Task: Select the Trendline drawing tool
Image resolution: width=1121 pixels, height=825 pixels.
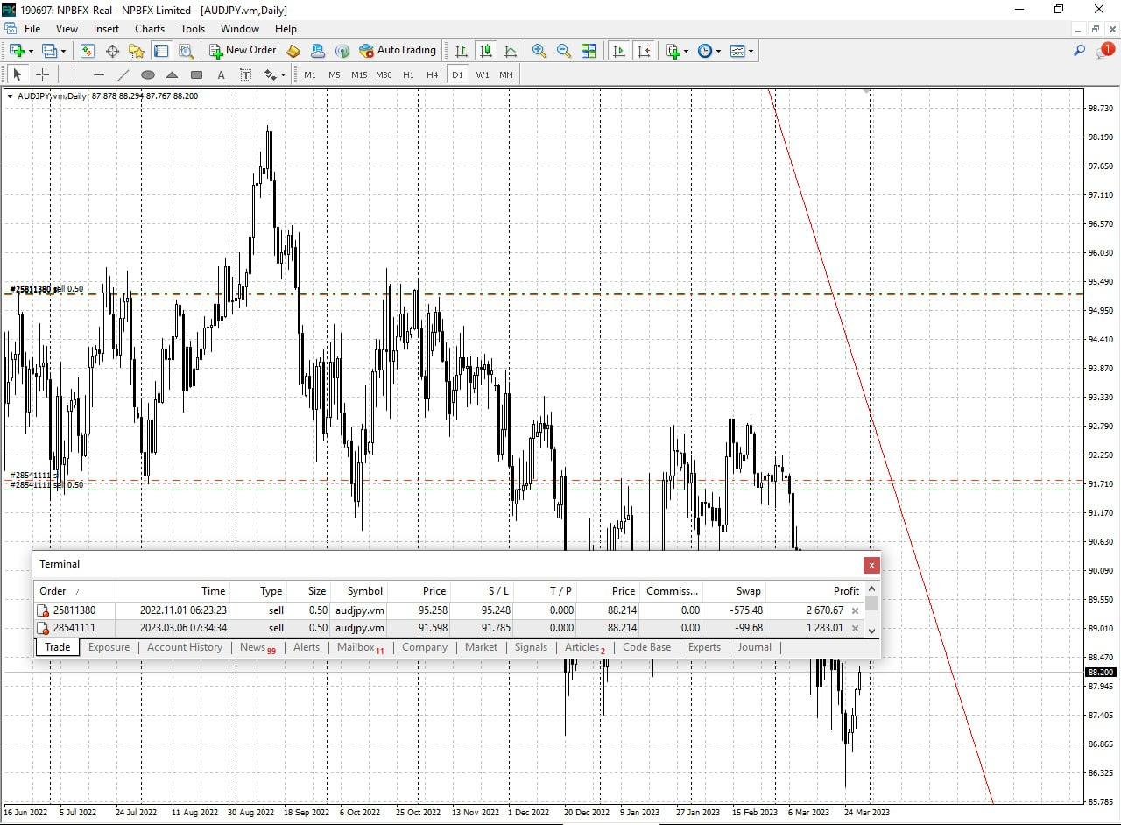Action: click(x=123, y=75)
